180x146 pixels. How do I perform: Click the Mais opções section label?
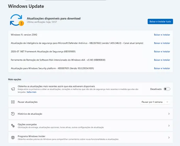15,79
